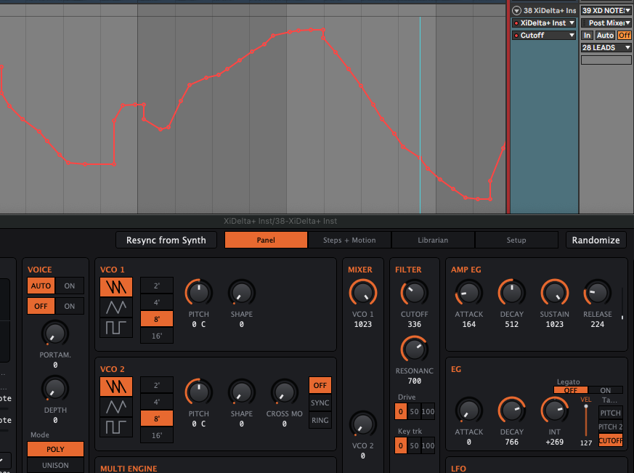This screenshot has width=634, height=473.
Task: Click the Mixer VCO 2 level knob
Action: [x=362, y=424]
